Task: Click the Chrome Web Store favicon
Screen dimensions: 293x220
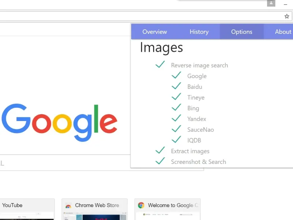Action: pos(68,206)
